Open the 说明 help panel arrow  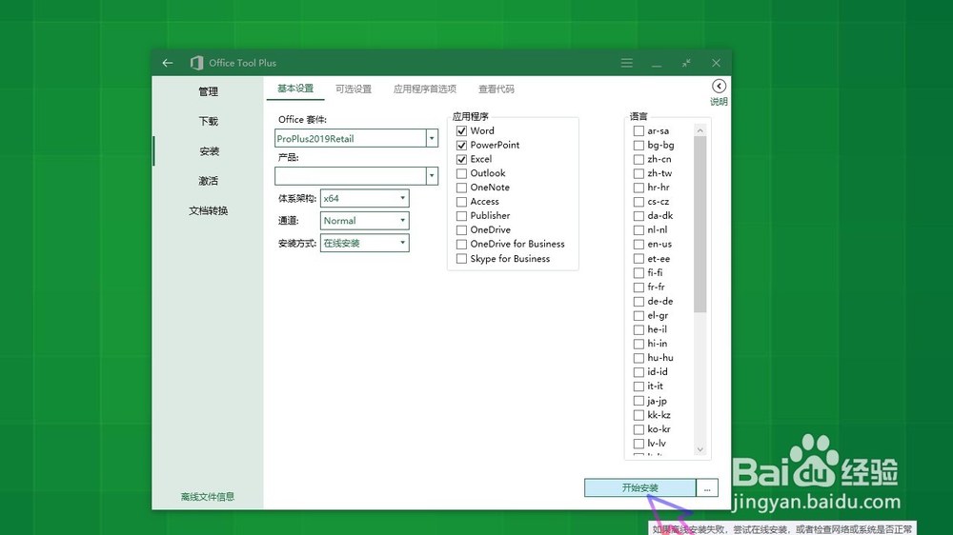click(x=719, y=87)
